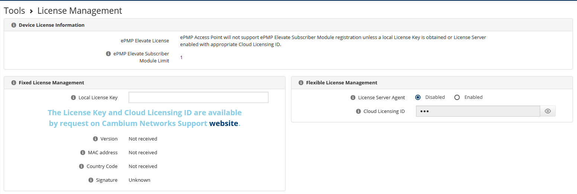Image resolution: width=577 pixels, height=194 pixels.
Task: Click info icon beside Device License Information
Action: tap(14, 25)
